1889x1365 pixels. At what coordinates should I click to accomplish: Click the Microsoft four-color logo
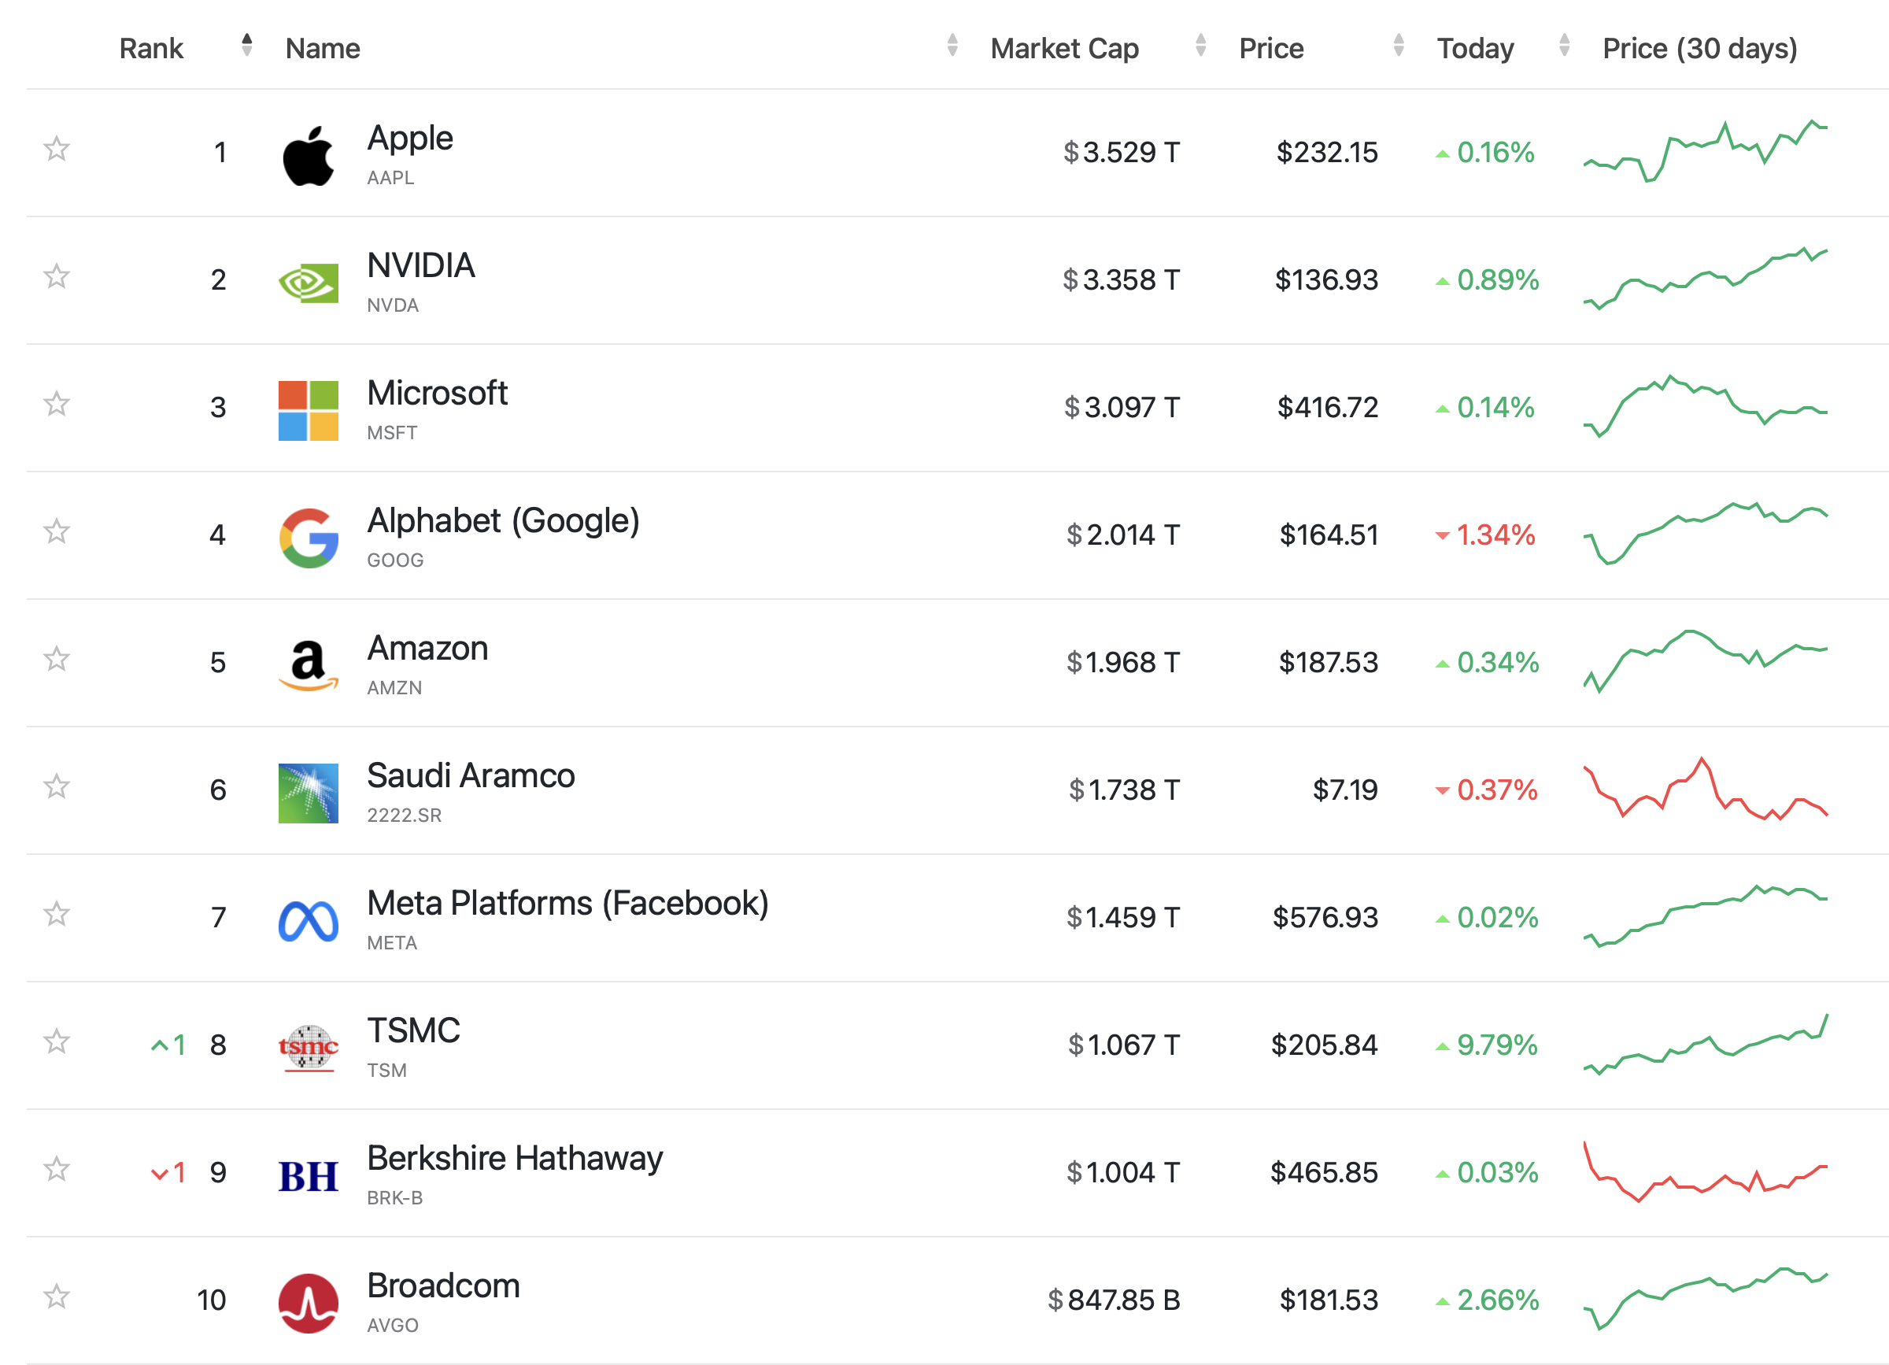coord(309,411)
